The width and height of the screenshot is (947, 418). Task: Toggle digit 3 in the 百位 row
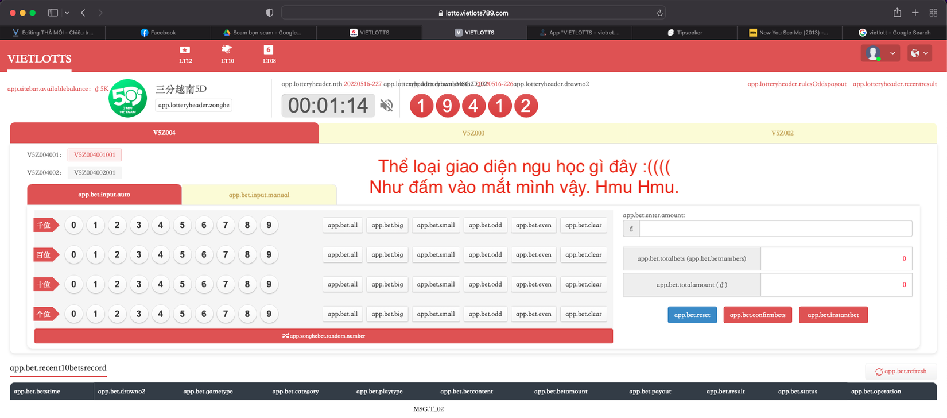click(x=139, y=254)
